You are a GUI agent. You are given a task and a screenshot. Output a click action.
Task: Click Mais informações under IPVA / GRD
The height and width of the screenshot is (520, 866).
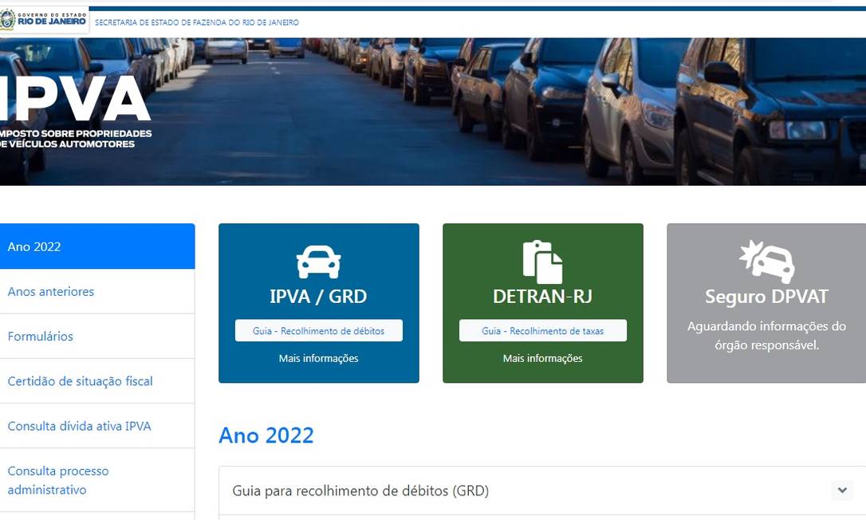318,358
